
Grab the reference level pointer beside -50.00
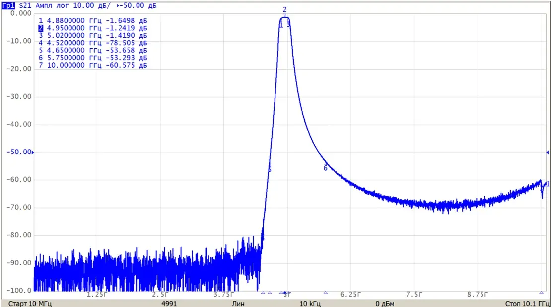click(33, 153)
